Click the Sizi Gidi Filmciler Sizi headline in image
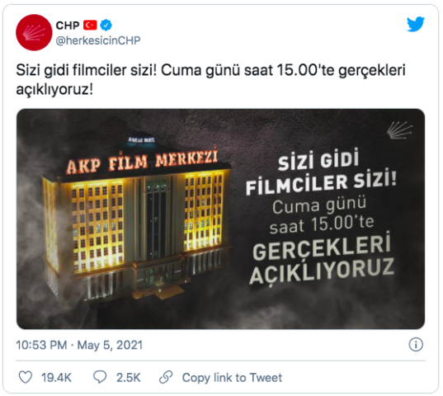Viewport: 443px width, 396px height. [321, 172]
